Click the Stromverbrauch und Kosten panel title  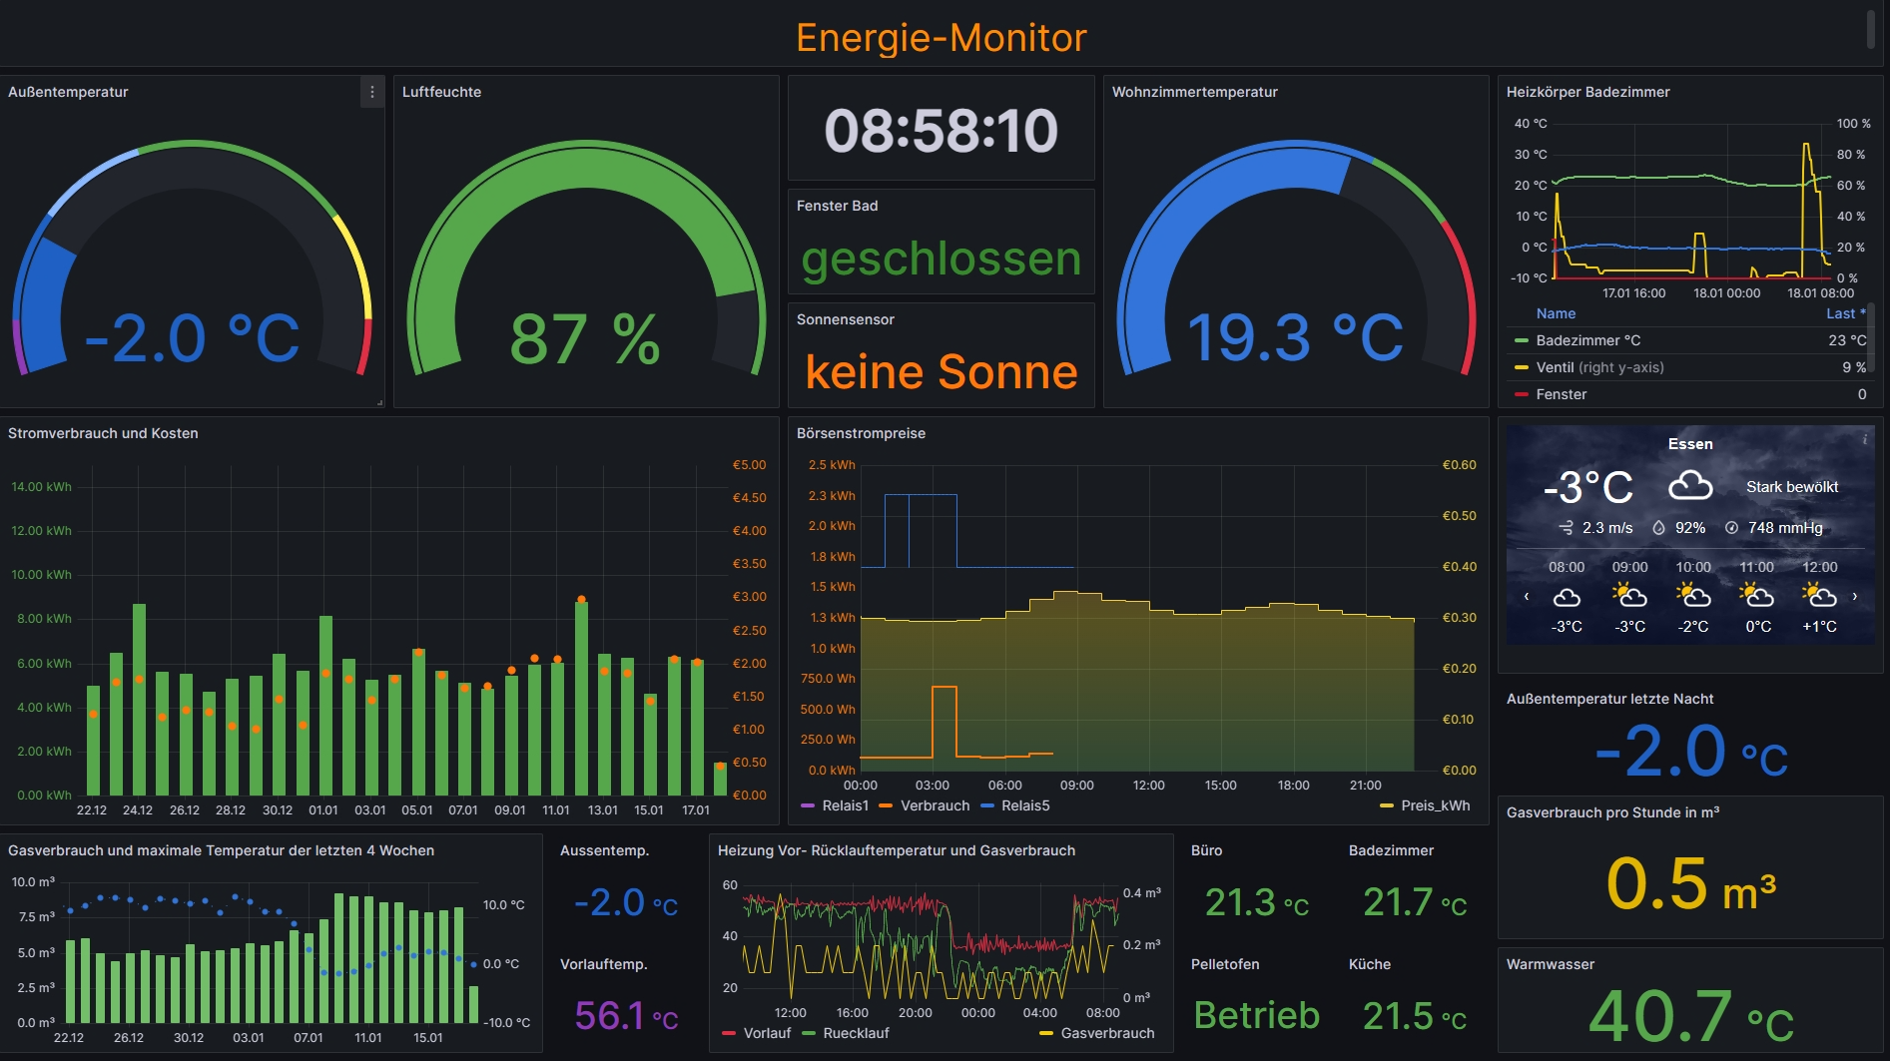[103, 433]
